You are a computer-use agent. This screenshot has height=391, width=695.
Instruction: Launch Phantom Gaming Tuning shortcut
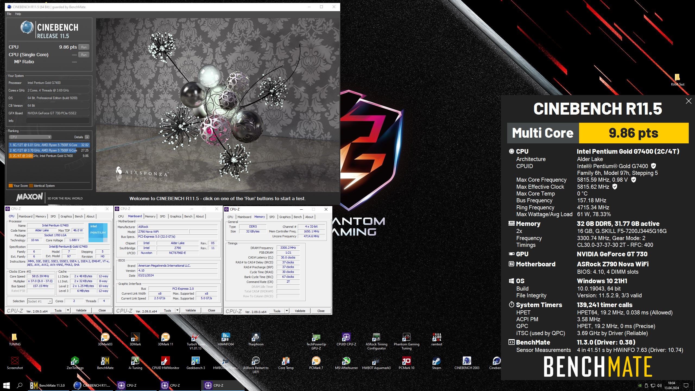(406, 341)
